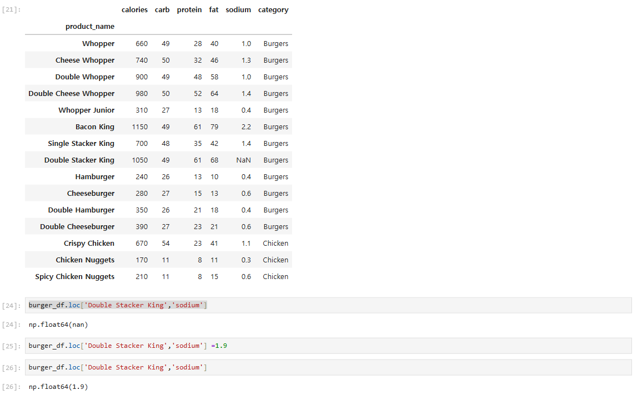
Task: Click the 740 calories value for Cheese Whopper
Action: point(142,60)
